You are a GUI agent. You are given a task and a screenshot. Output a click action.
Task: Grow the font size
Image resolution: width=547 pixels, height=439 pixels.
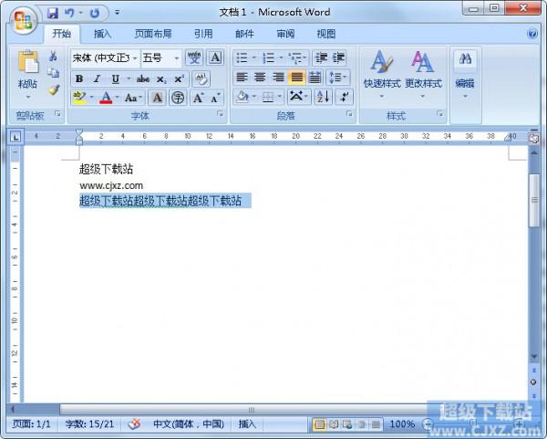tap(198, 98)
